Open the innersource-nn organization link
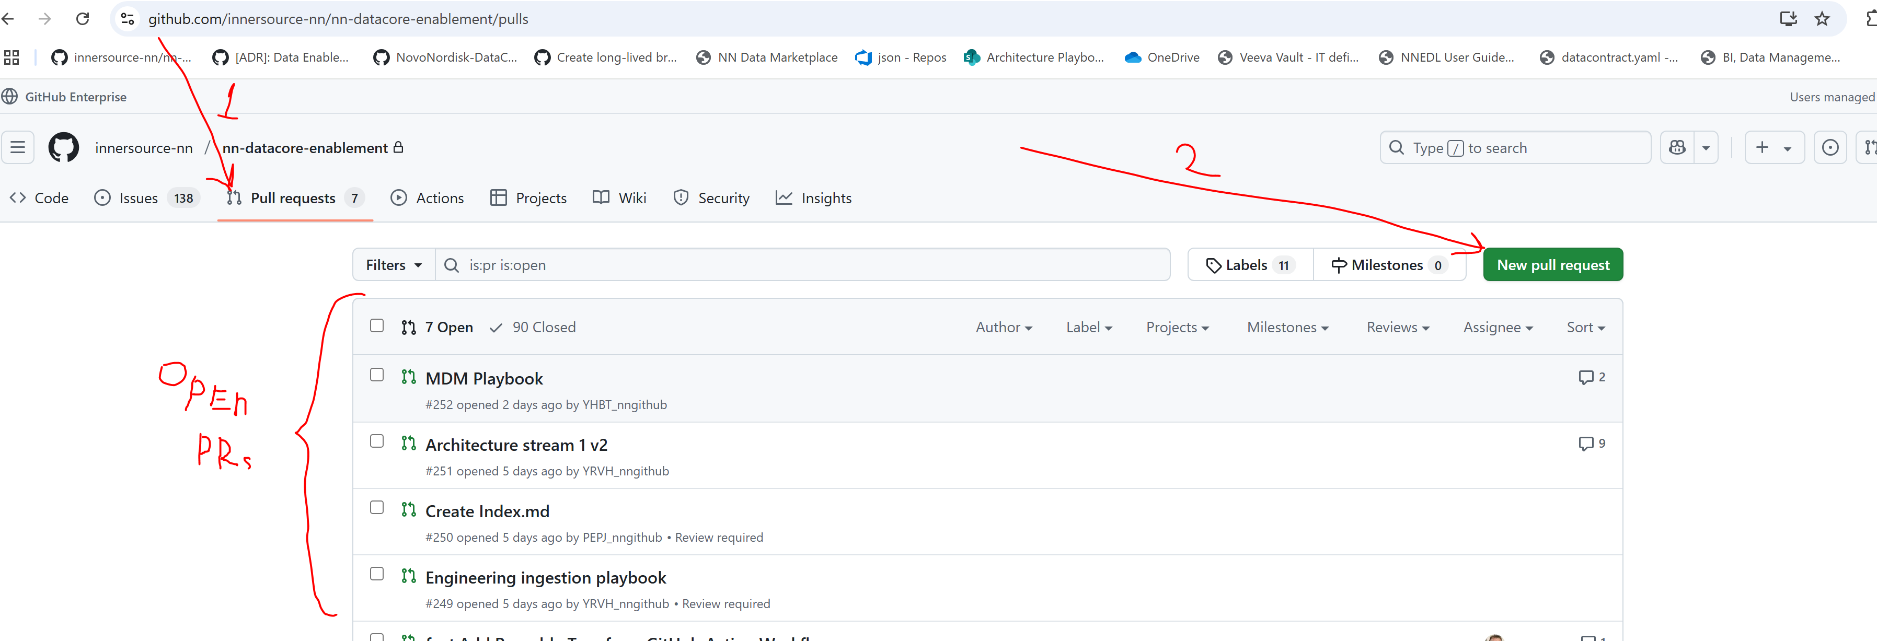The image size is (1877, 641). tap(144, 148)
